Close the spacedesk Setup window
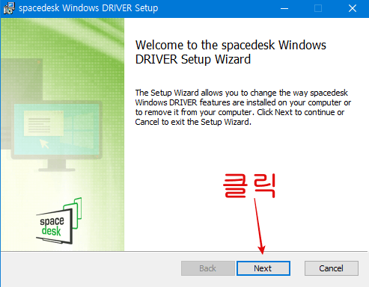369x287 pixels. [x=353, y=8]
